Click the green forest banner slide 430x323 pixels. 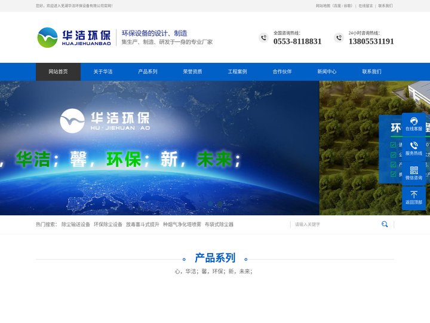click(x=374, y=148)
